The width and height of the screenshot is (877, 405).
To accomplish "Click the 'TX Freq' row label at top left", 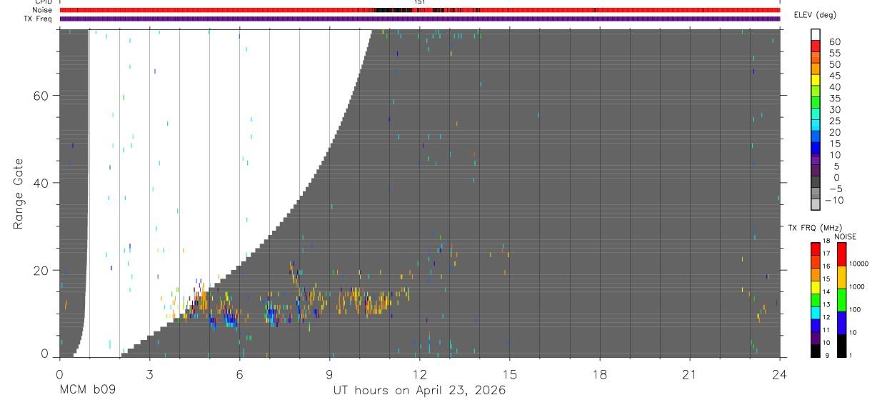I will point(38,19).
